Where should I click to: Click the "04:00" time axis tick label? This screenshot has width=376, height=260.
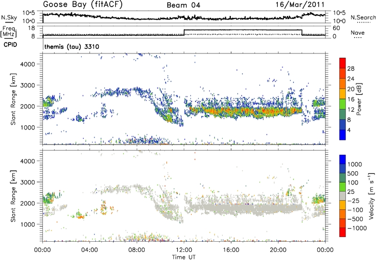click(x=89, y=250)
